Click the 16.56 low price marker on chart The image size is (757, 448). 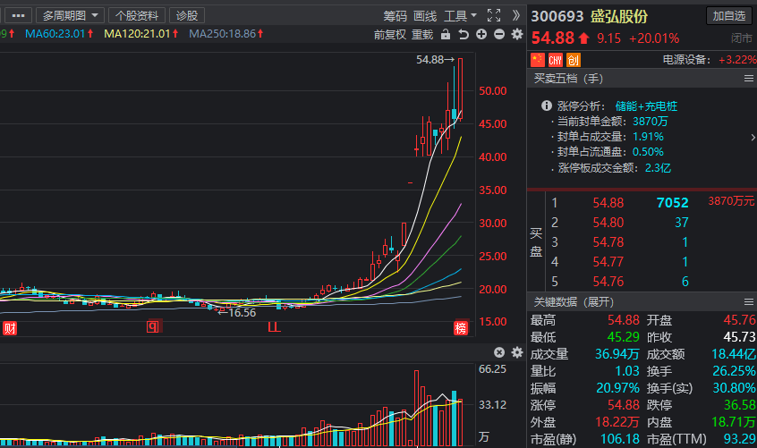click(x=237, y=312)
